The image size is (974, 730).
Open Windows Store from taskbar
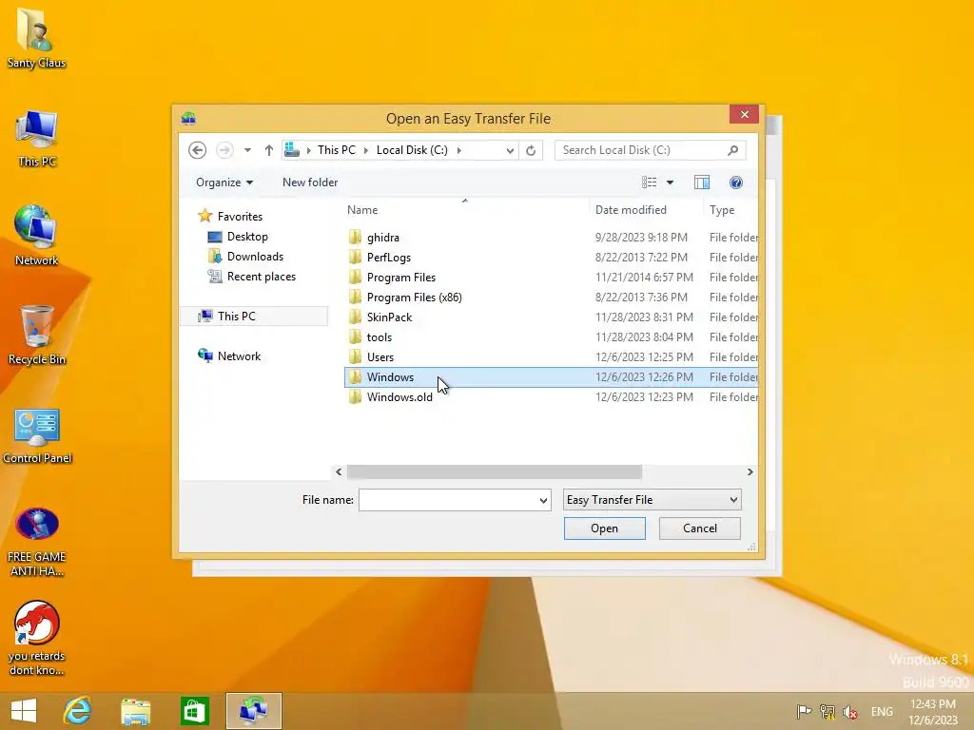[194, 711]
